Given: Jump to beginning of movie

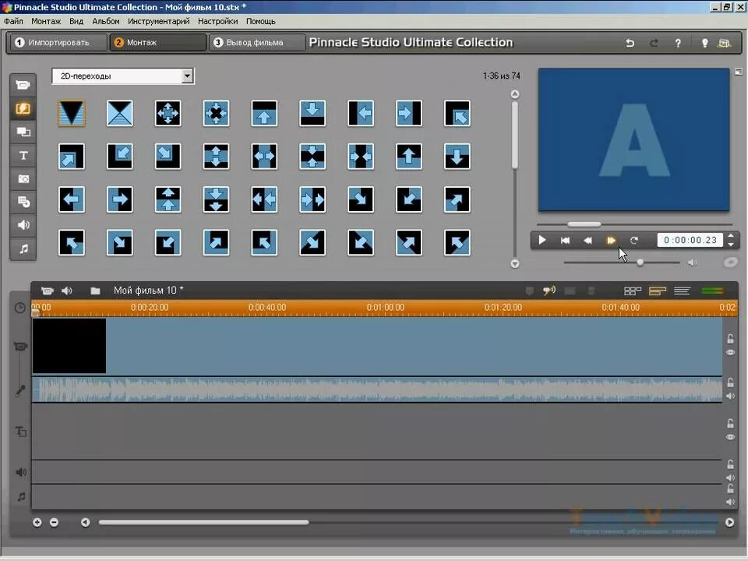Looking at the screenshot, I should pos(565,240).
